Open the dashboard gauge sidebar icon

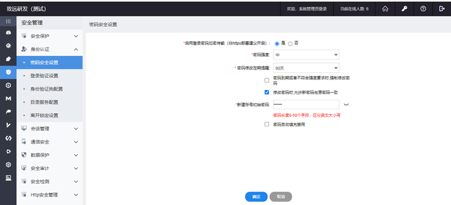click(8, 32)
